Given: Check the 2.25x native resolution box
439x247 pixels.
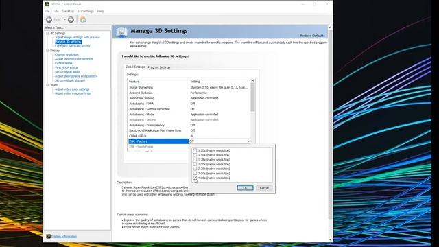Looking at the screenshot, I should tap(195, 169).
